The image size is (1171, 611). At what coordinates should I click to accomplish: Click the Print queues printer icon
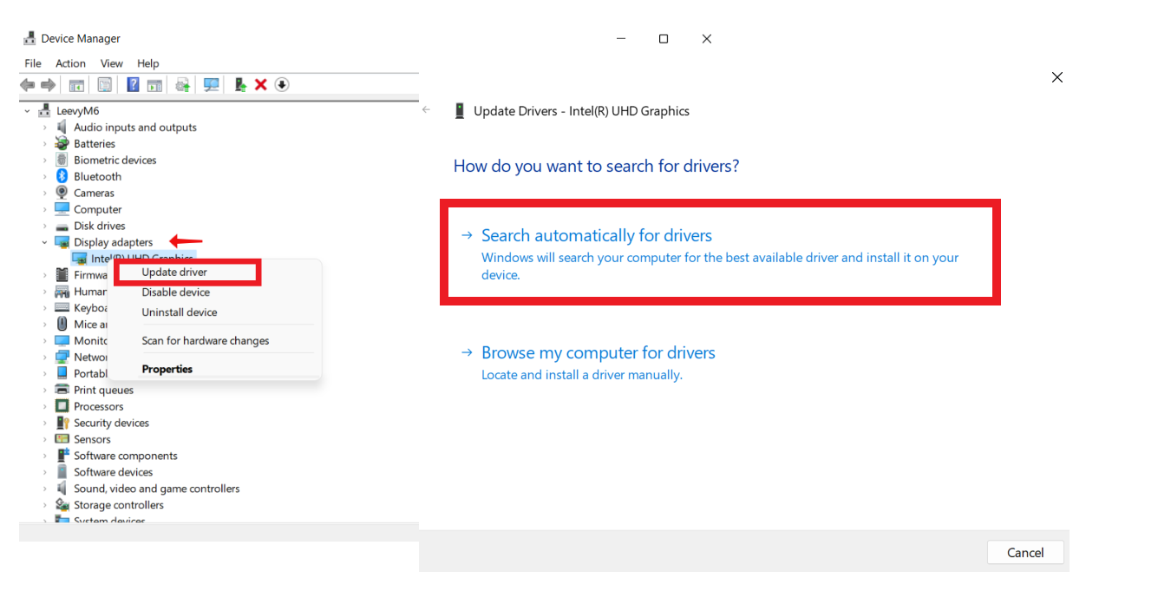62,390
